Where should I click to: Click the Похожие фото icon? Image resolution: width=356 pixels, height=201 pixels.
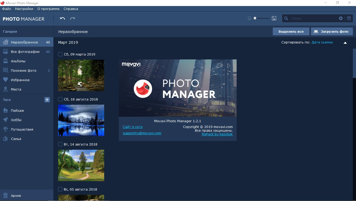(5, 70)
